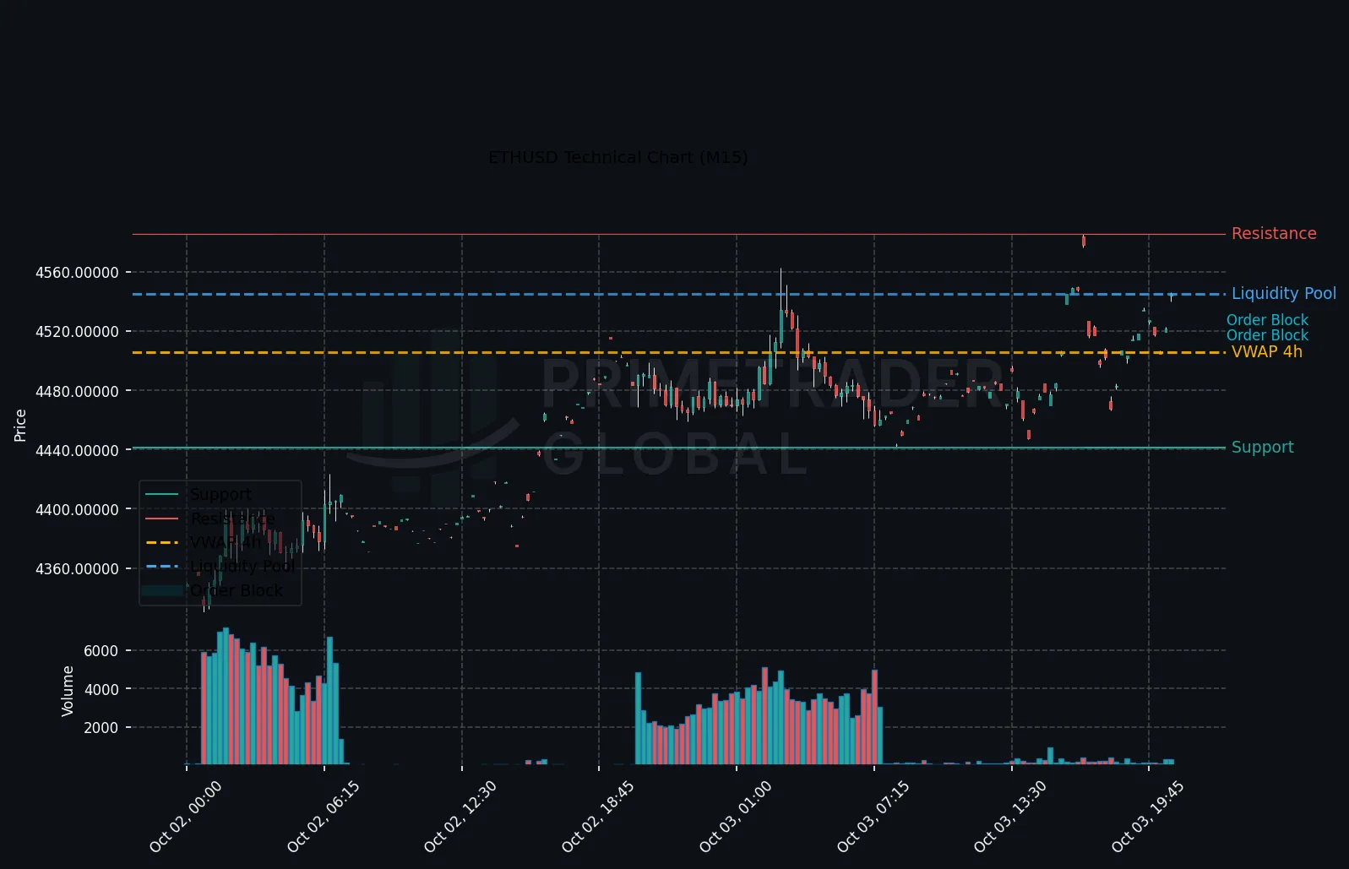Click the Liquidity Pool label beside the blue dashed line

coord(1283,293)
